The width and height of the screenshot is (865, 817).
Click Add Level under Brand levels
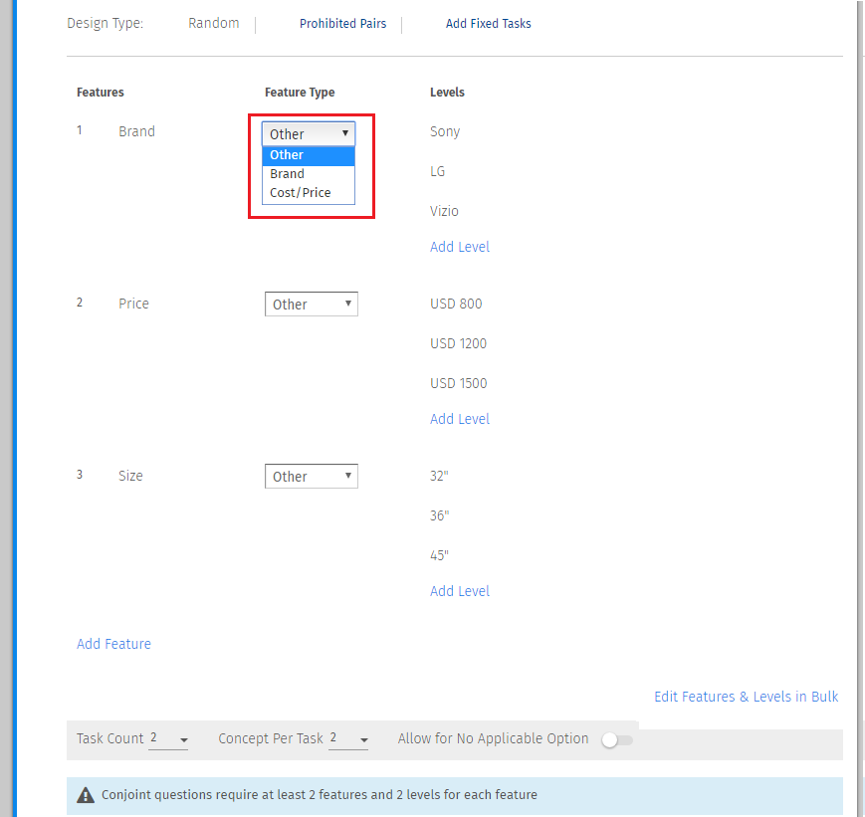click(x=460, y=247)
